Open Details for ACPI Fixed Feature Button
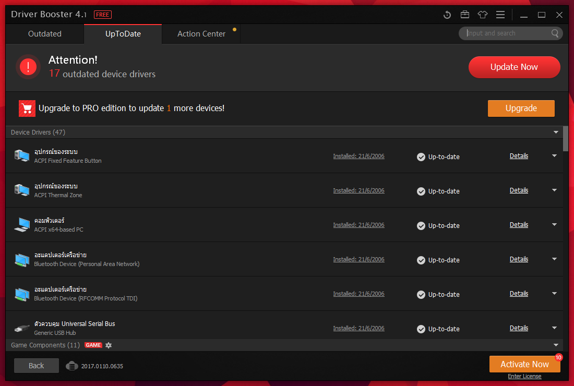The image size is (574, 386). tap(519, 156)
